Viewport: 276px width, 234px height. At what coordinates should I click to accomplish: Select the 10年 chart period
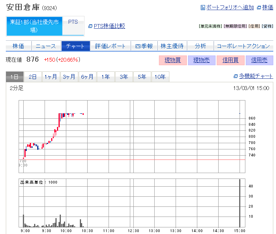point(160,77)
